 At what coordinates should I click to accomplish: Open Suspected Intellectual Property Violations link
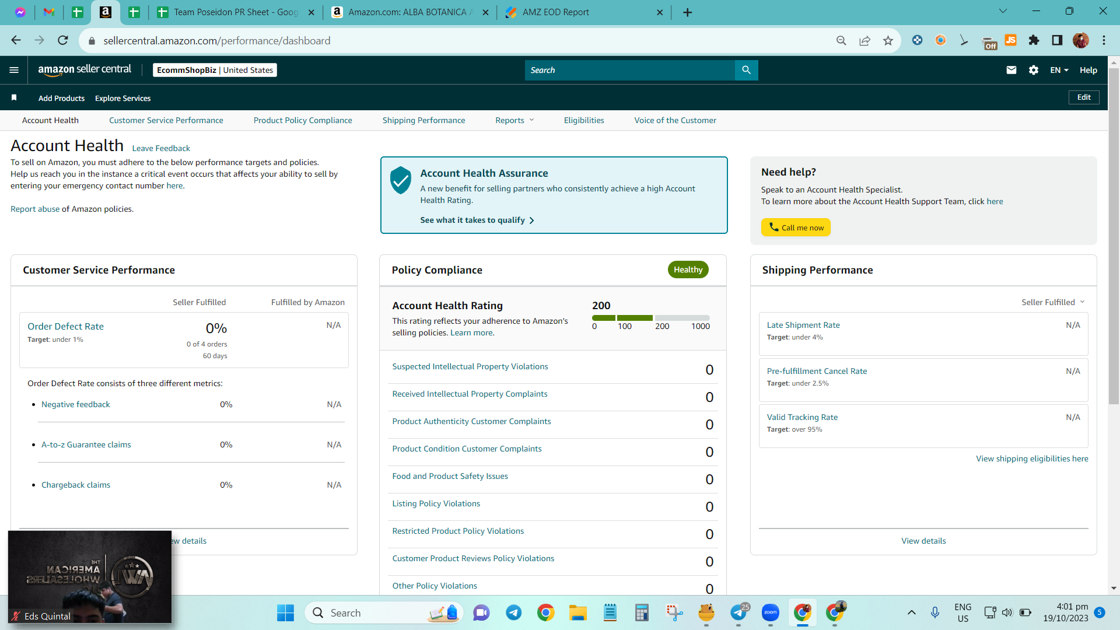tap(470, 367)
